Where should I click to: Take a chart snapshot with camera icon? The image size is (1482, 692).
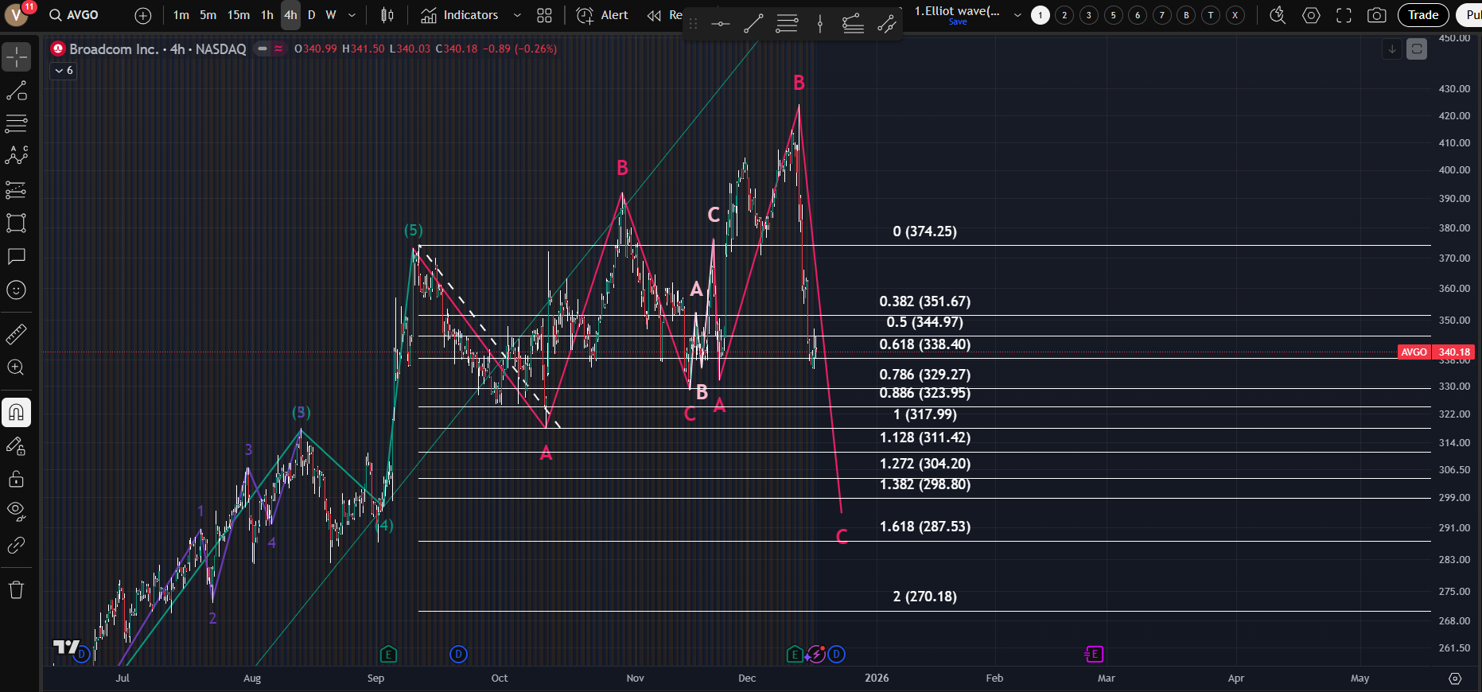point(1376,15)
